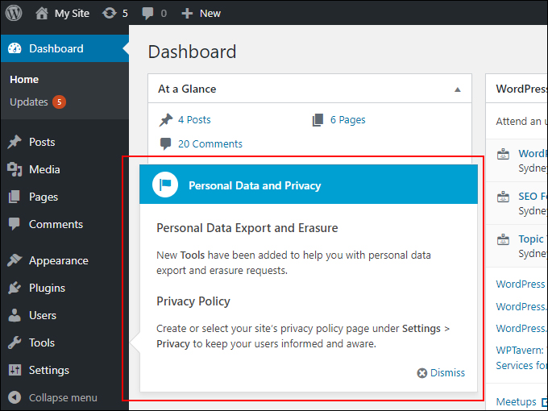Image resolution: width=548 pixels, height=411 pixels.
Task: Open the 6 Pages link
Action: coord(348,120)
